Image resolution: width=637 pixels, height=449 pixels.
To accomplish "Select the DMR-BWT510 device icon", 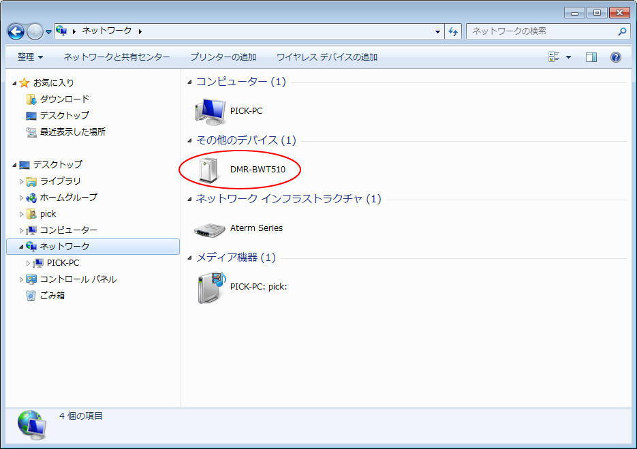I will tap(209, 170).
